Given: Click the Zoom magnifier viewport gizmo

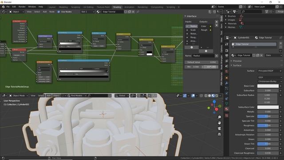Looking at the screenshot, I should [219, 117].
